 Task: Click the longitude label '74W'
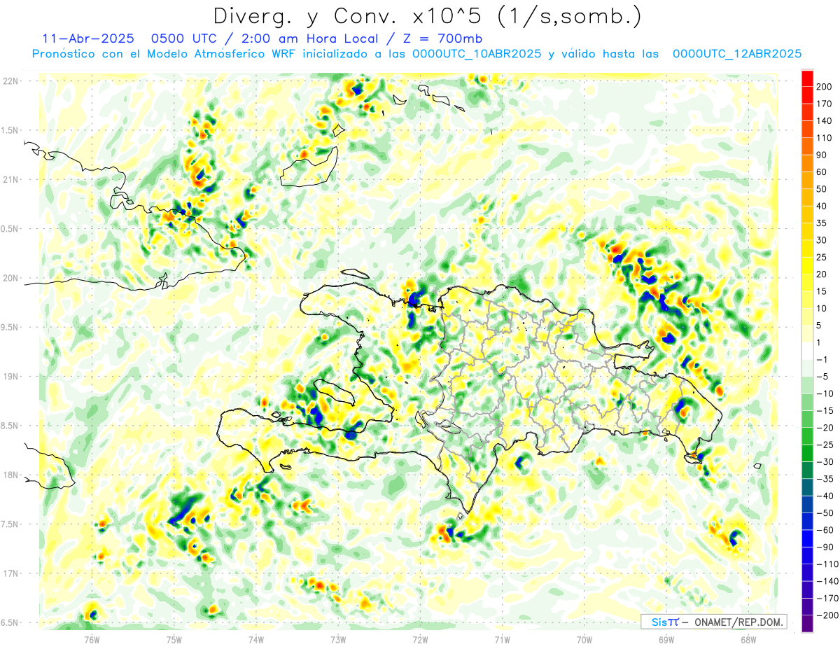pos(256,639)
